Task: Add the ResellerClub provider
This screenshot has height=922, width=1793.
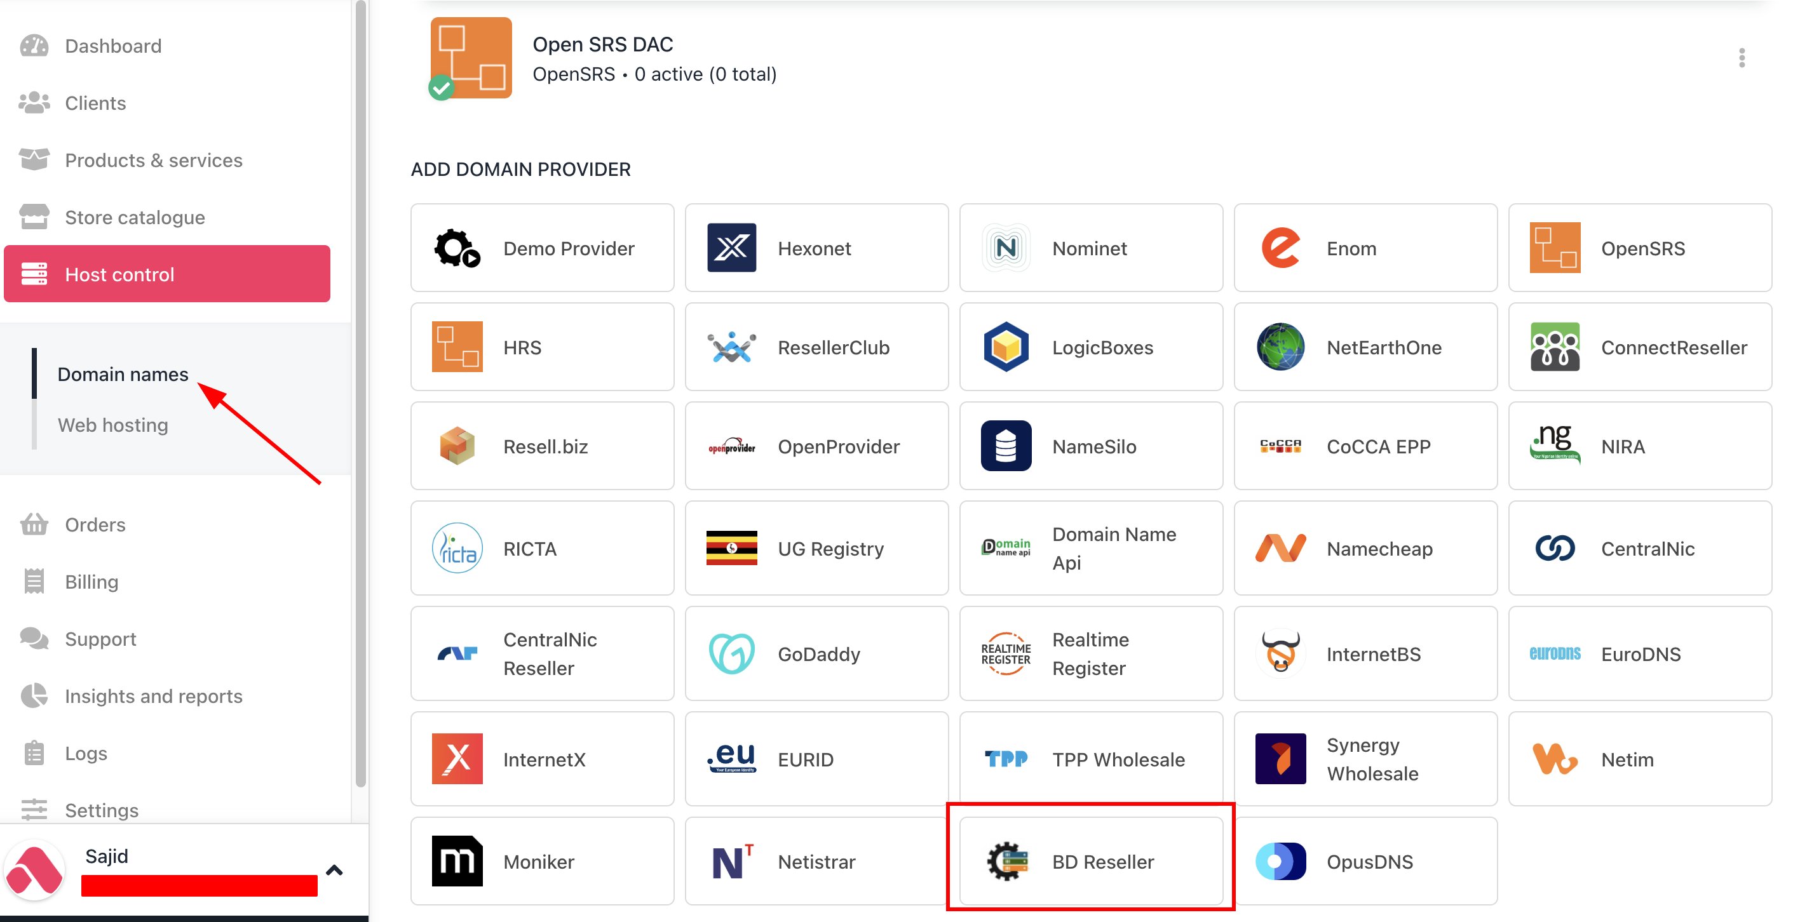Action: pos(816,347)
